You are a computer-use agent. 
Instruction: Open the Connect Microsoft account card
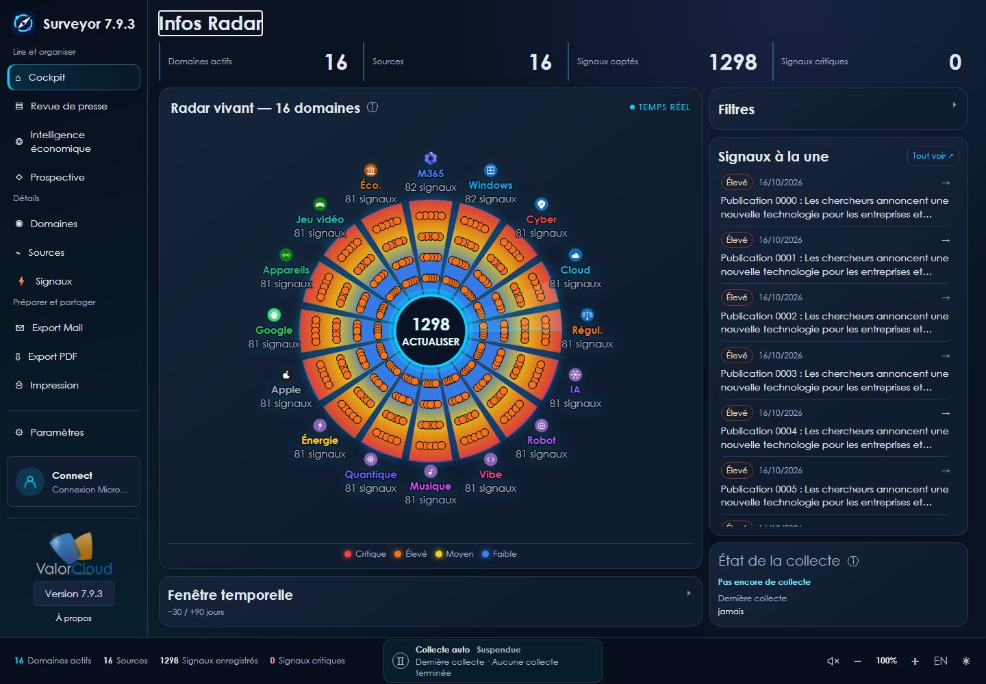74,482
